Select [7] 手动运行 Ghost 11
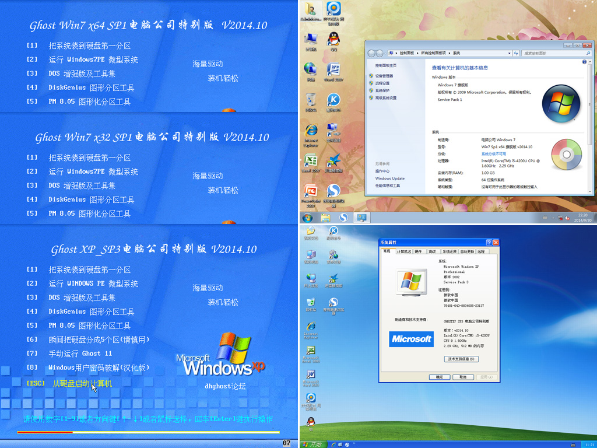This screenshot has width=597, height=448. click(x=69, y=353)
